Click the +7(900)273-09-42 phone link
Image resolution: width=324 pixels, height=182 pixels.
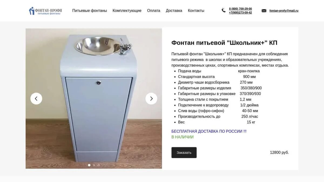240,13
